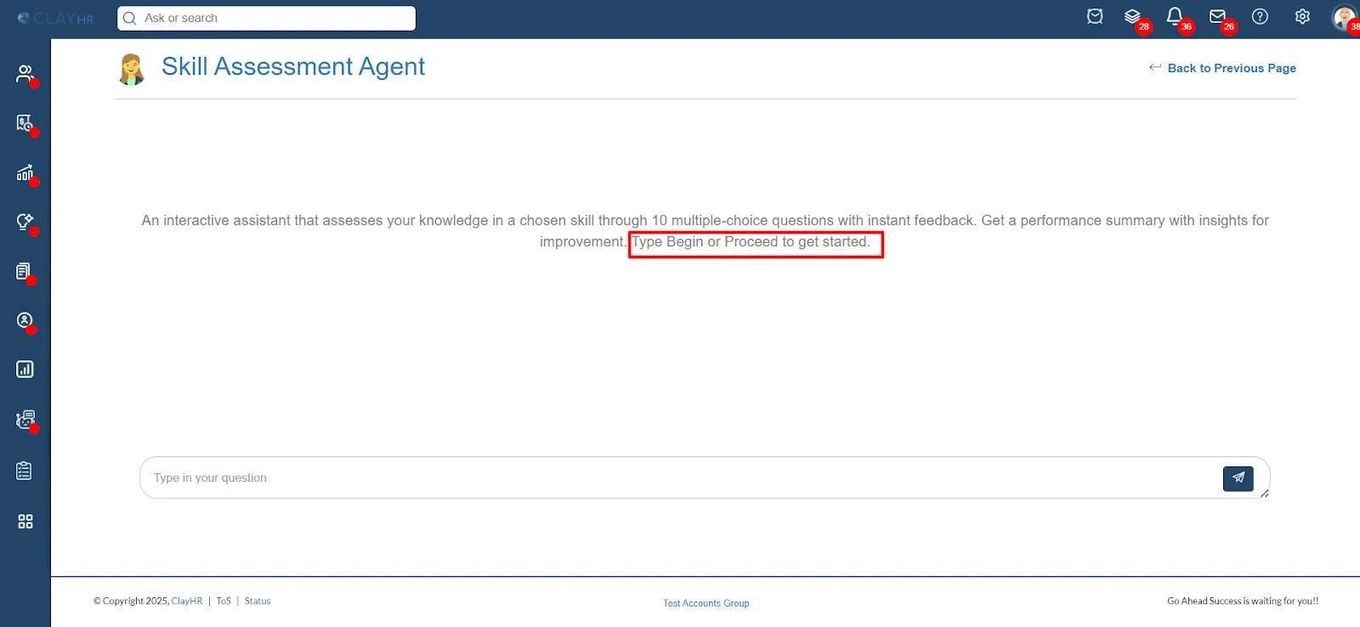
Task: Click 'Go Ahead Success is waiting for you!!' text
Action: 1243,601
